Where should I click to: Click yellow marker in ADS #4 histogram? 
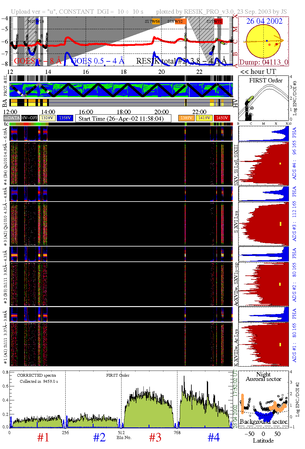pyautogui.click(x=280, y=164)
